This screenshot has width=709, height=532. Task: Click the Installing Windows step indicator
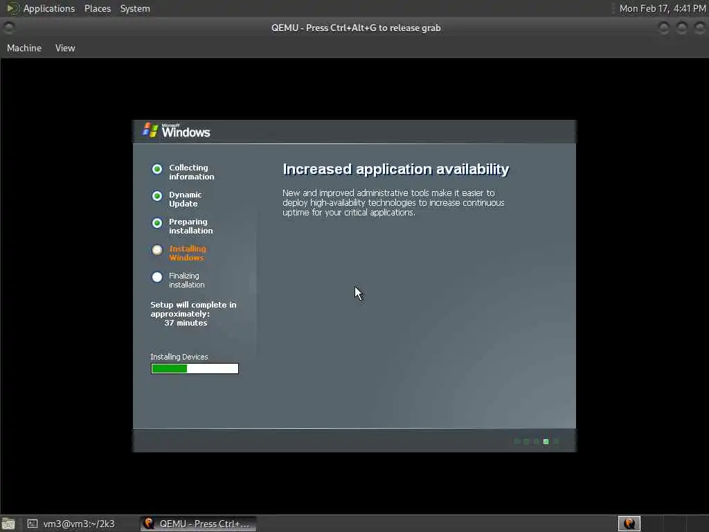(157, 249)
